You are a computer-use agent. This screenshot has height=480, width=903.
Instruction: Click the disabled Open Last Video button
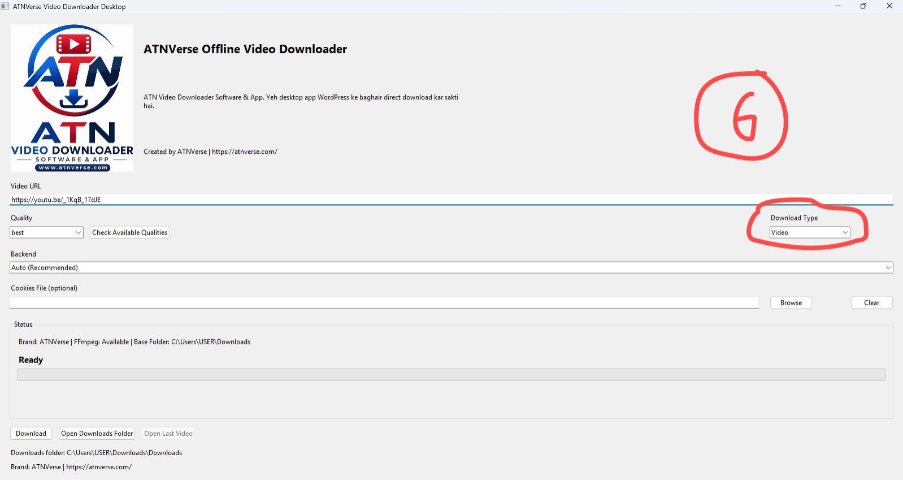pyautogui.click(x=168, y=434)
